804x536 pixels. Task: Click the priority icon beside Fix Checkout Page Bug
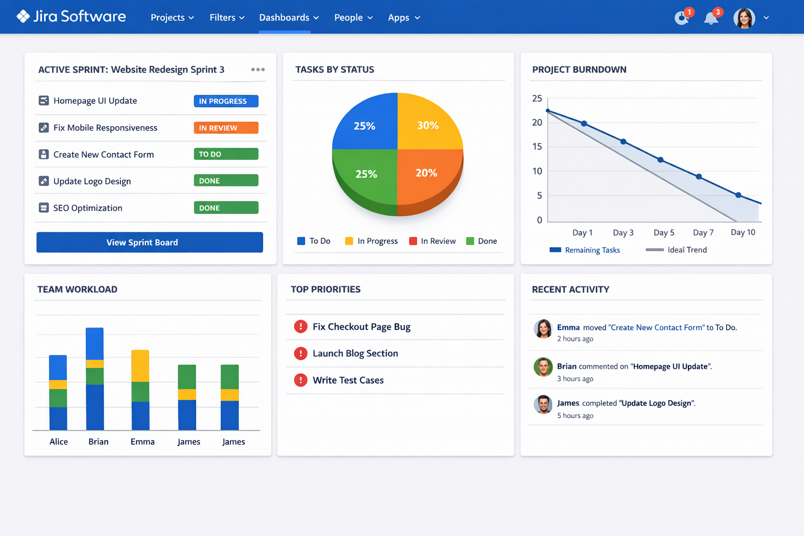(300, 326)
